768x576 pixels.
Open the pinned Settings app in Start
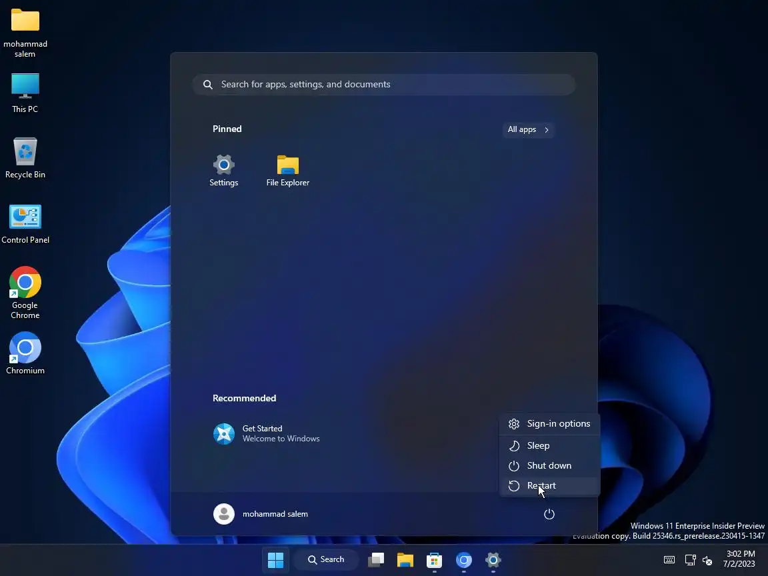tap(224, 170)
